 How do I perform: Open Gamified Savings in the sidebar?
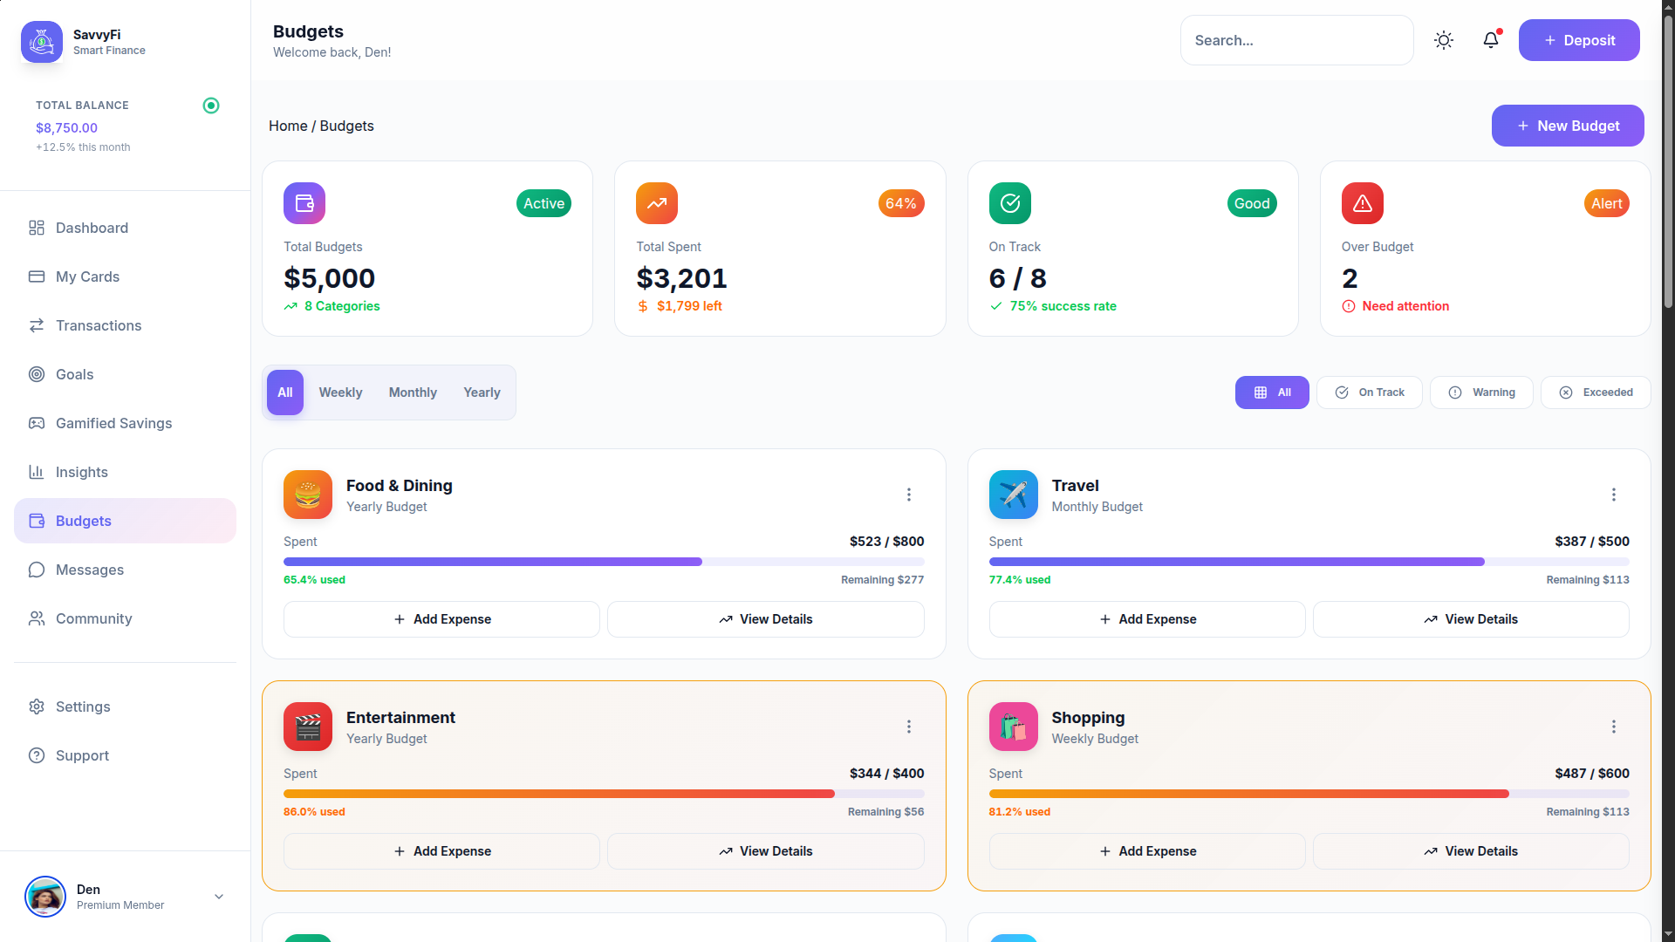(113, 423)
